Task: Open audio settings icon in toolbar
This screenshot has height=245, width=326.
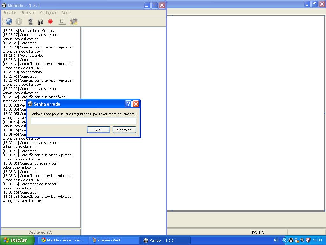Action: [x=74, y=21]
